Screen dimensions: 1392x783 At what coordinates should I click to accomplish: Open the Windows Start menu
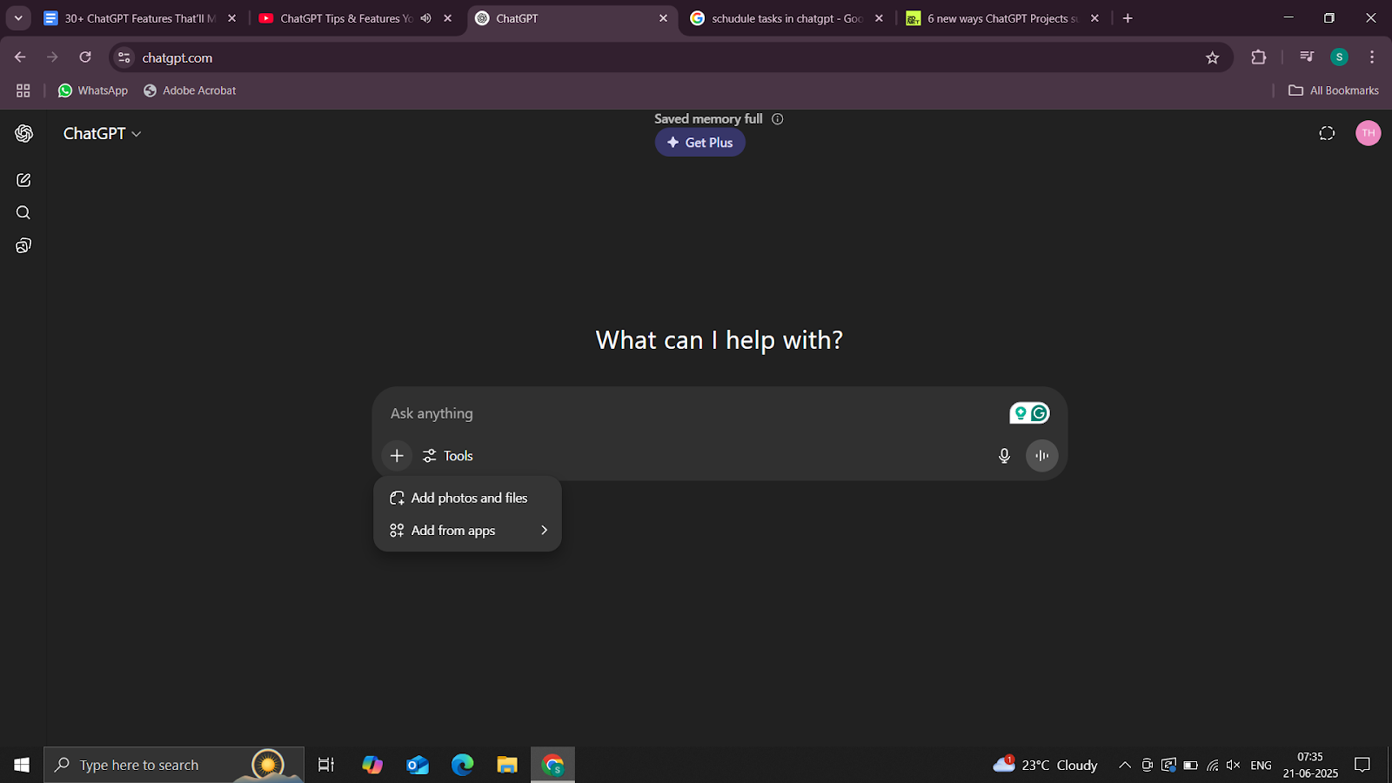(22, 765)
